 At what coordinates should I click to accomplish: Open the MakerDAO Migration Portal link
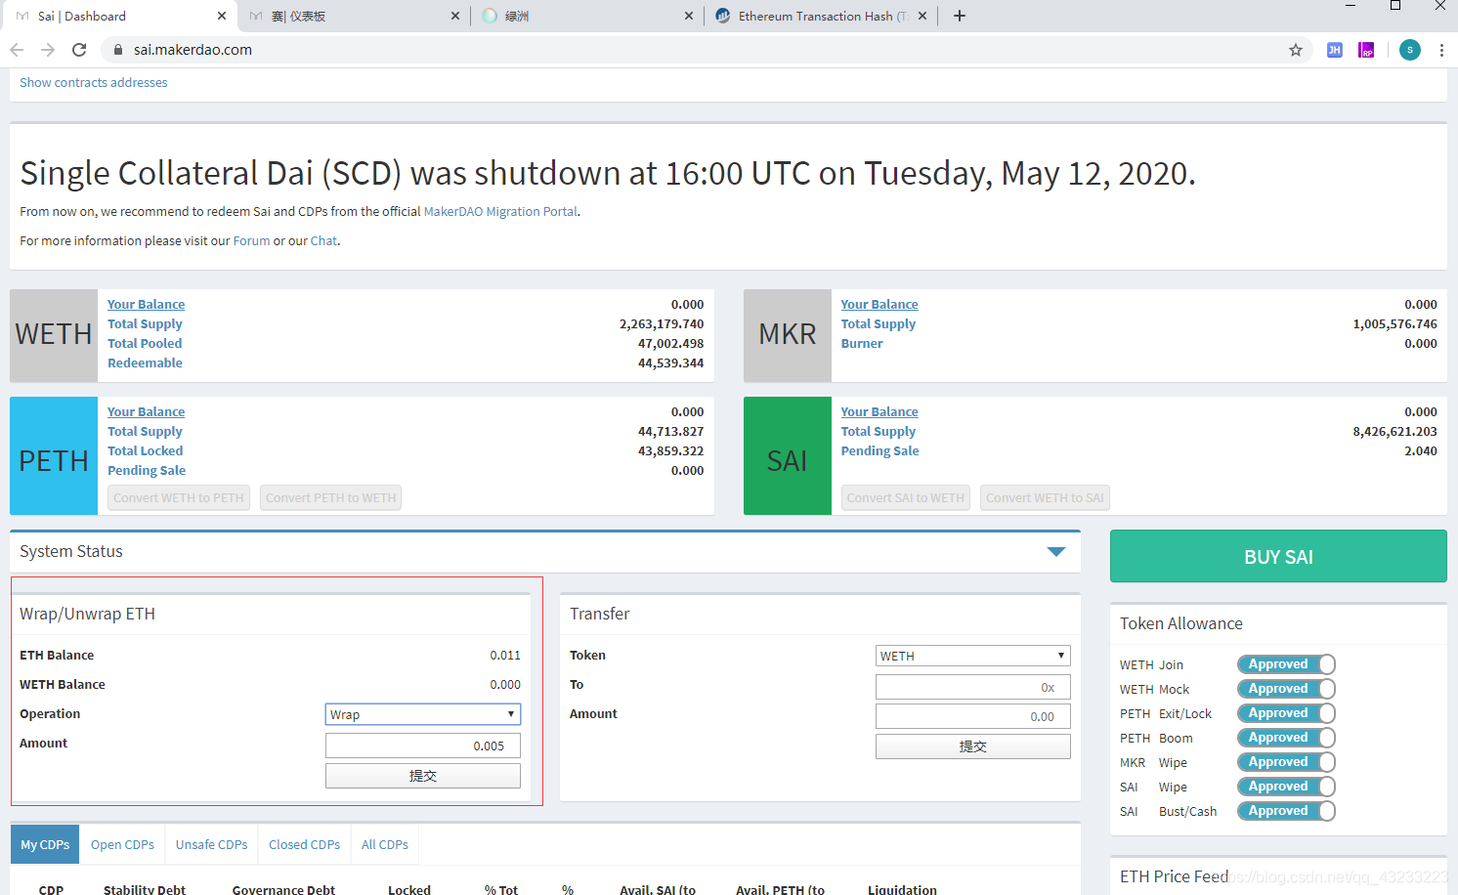click(500, 211)
